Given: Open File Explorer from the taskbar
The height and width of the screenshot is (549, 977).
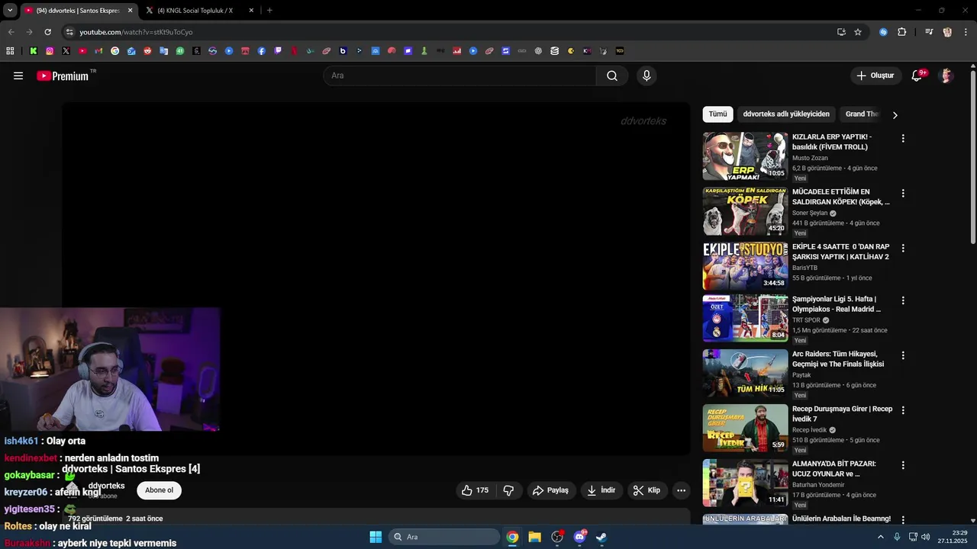Looking at the screenshot, I should pyautogui.click(x=534, y=537).
